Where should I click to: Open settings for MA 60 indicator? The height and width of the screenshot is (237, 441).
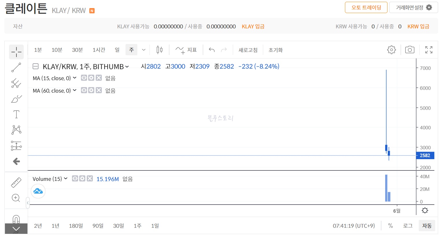[x=91, y=90]
